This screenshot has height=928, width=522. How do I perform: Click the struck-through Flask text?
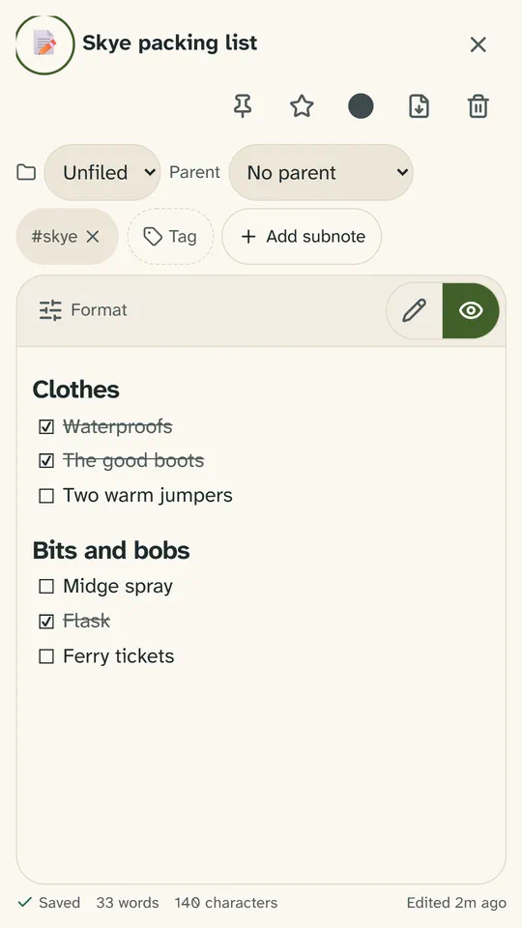point(86,622)
